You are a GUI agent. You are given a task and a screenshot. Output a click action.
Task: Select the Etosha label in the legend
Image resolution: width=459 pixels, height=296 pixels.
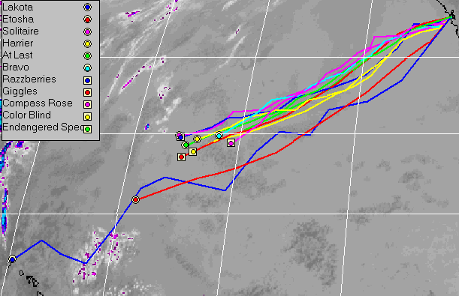pyautogui.click(x=18, y=19)
